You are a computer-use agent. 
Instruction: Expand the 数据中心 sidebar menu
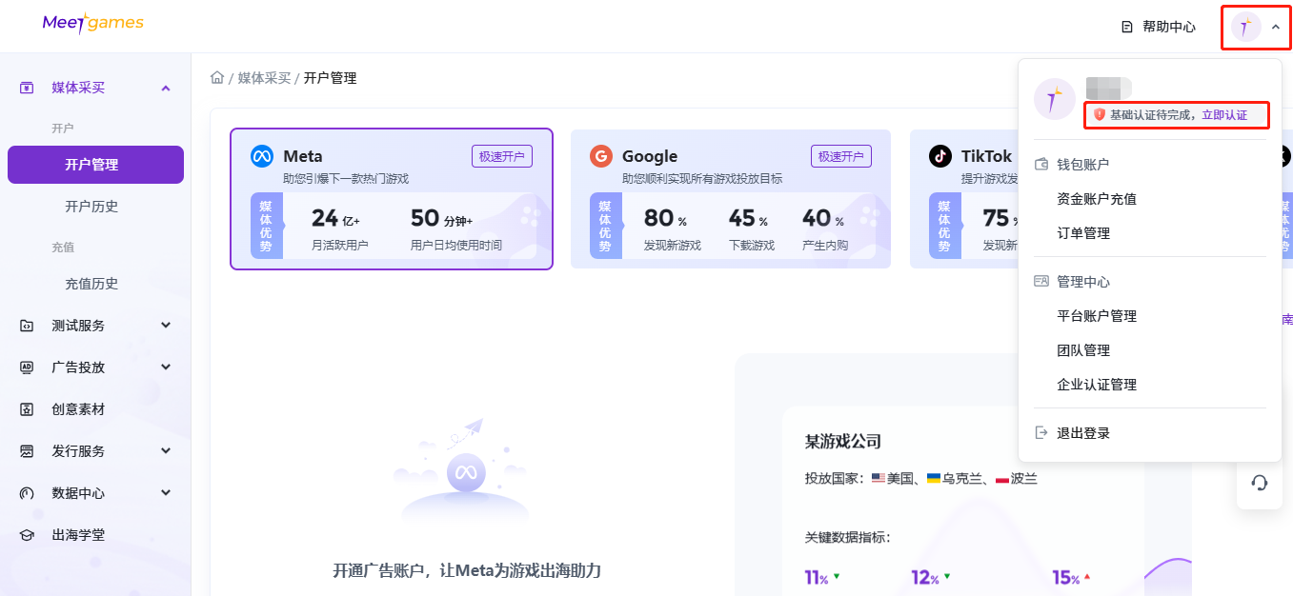coord(166,493)
